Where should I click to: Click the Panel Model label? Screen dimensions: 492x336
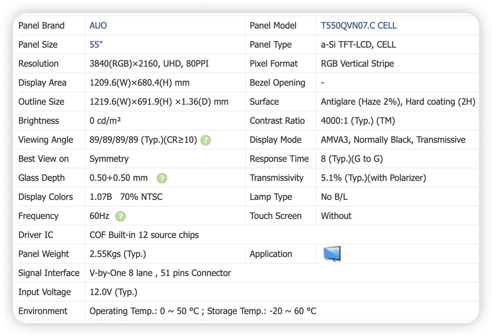point(273,26)
